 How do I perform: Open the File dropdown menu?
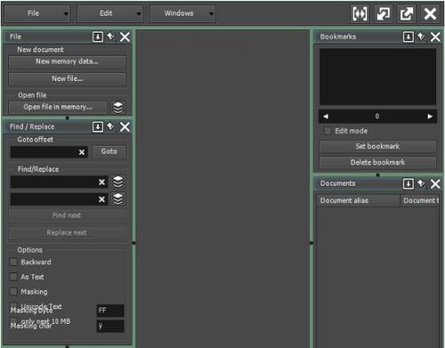pos(37,13)
